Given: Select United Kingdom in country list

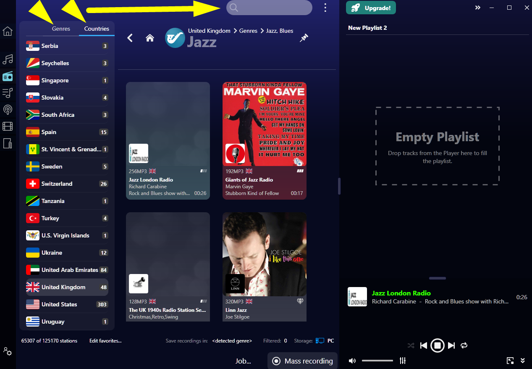Looking at the screenshot, I should 67,287.
